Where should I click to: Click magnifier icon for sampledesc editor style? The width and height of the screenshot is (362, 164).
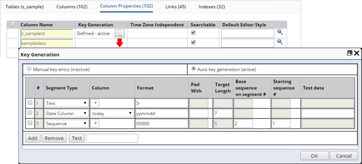coord(280,42)
